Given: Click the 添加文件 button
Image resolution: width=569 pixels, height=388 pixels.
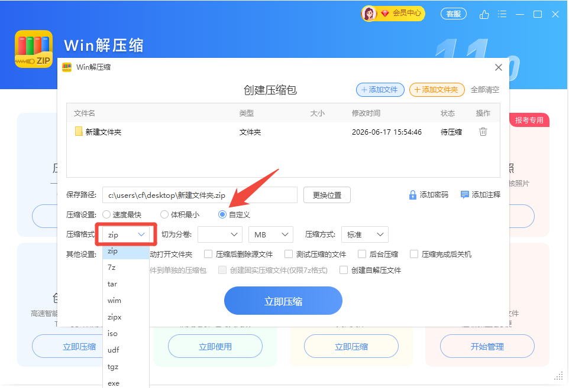Looking at the screenshot, I should 380,90.
